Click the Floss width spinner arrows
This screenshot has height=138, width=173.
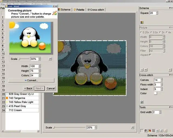162,85
